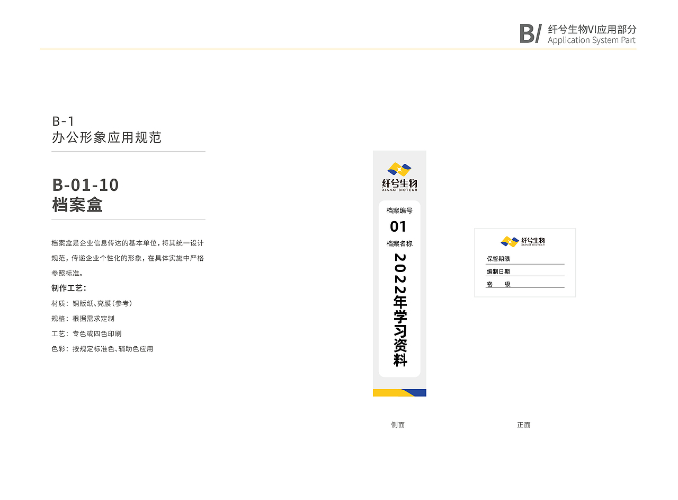678x500 pixels.
Task: Open the B-1 办公形象应用规范 section
Action: pos(108,130)
